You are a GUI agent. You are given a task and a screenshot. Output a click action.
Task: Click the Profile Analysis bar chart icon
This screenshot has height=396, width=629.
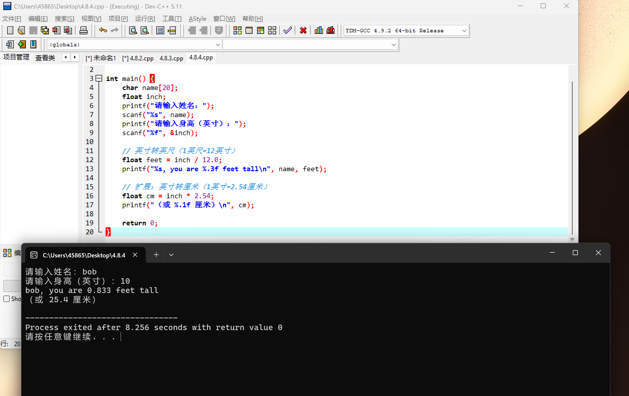[x=319, y=31]
